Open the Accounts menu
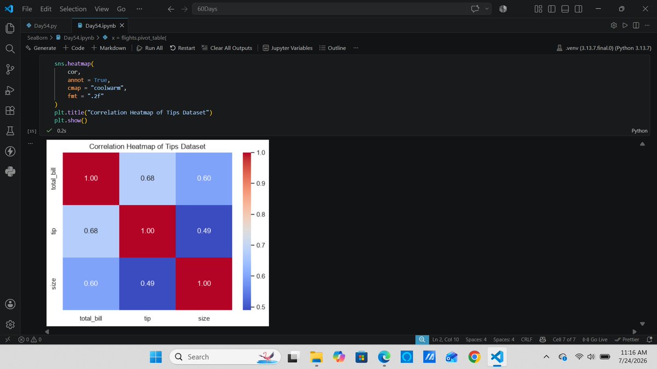This screenshot has width=657, height=369. click(x=10, y=304)
